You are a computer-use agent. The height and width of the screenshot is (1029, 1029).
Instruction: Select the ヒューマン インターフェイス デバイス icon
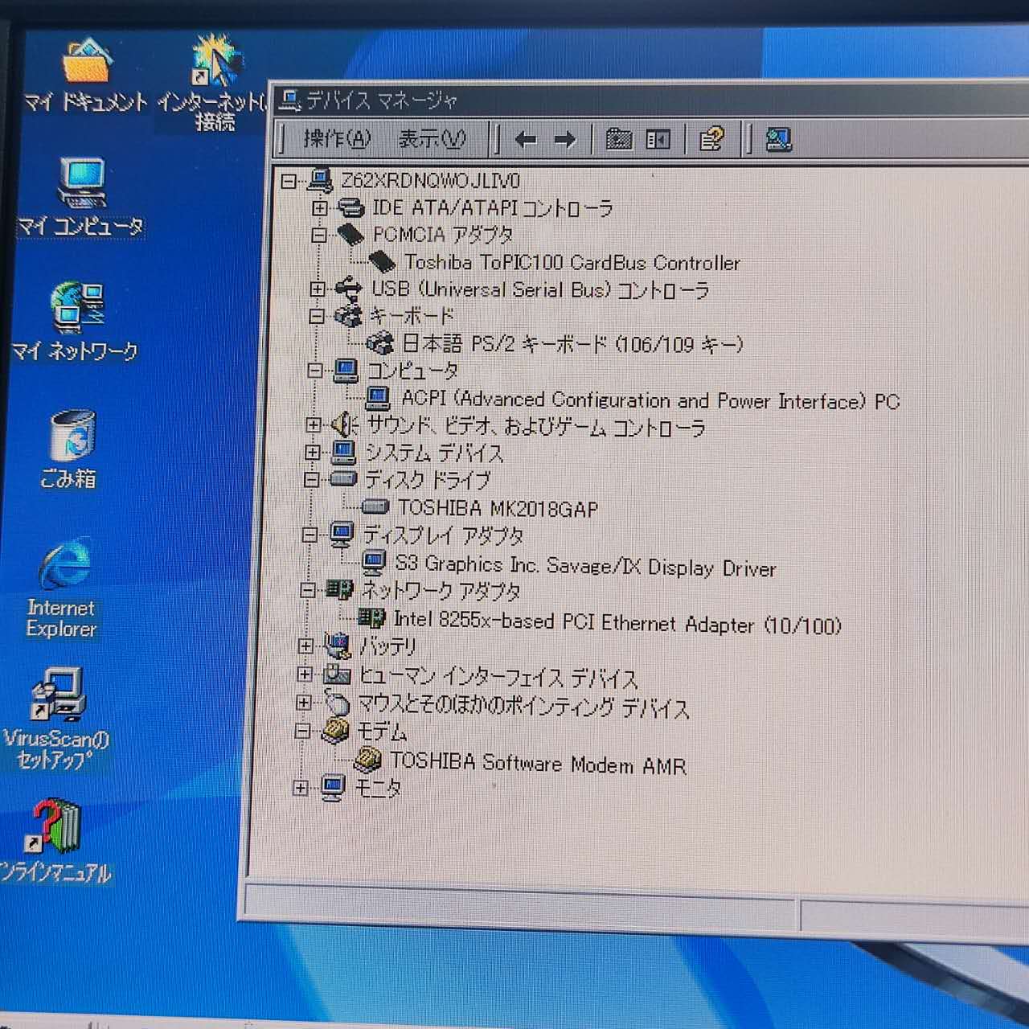(x=337, y=674)
